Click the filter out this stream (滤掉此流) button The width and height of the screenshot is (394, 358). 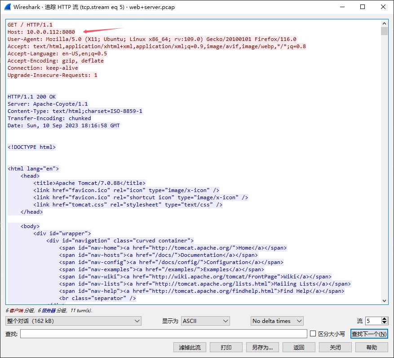click(x=190, y=348)
